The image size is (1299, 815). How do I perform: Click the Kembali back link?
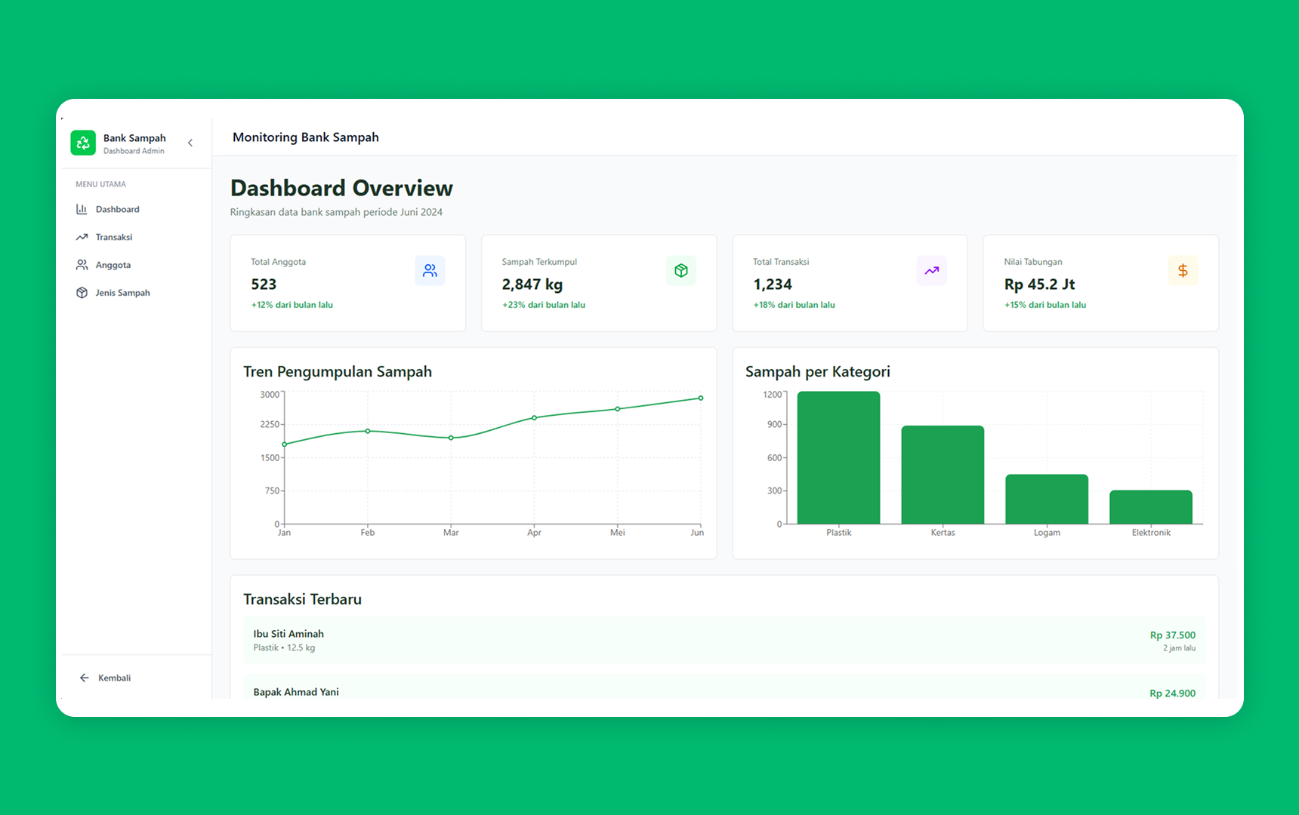click(114, 678)
